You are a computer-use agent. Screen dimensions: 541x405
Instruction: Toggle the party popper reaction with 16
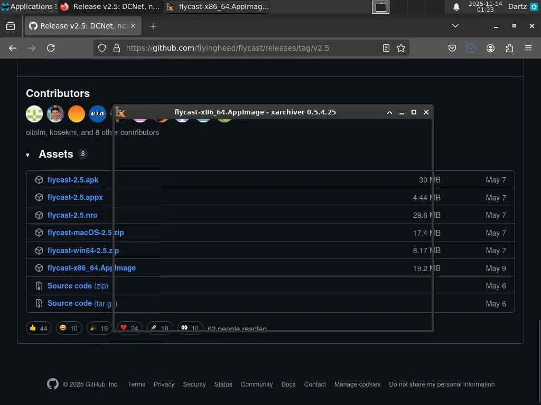coord(99,328)
